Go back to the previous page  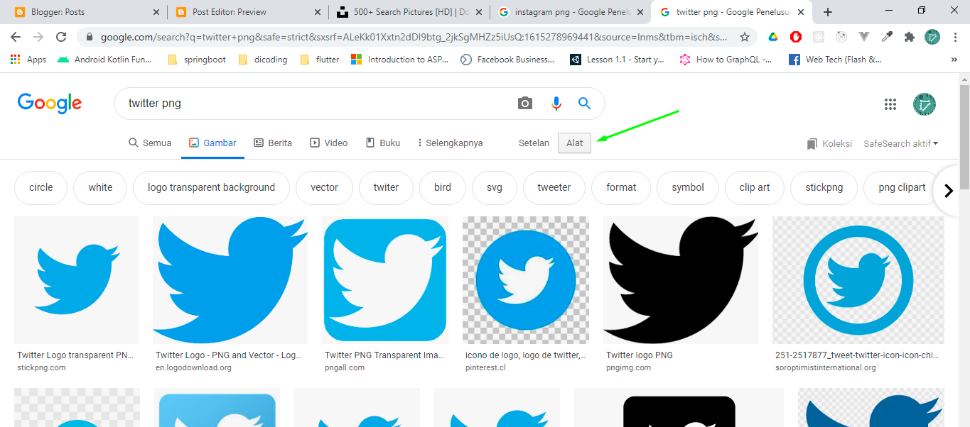16,37
